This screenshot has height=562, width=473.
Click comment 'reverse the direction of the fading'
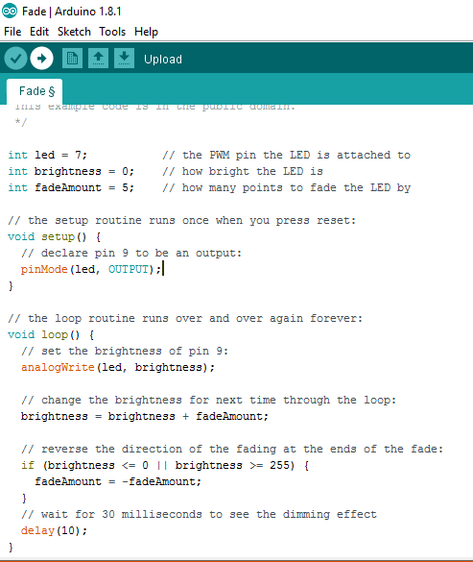[232, 449]
